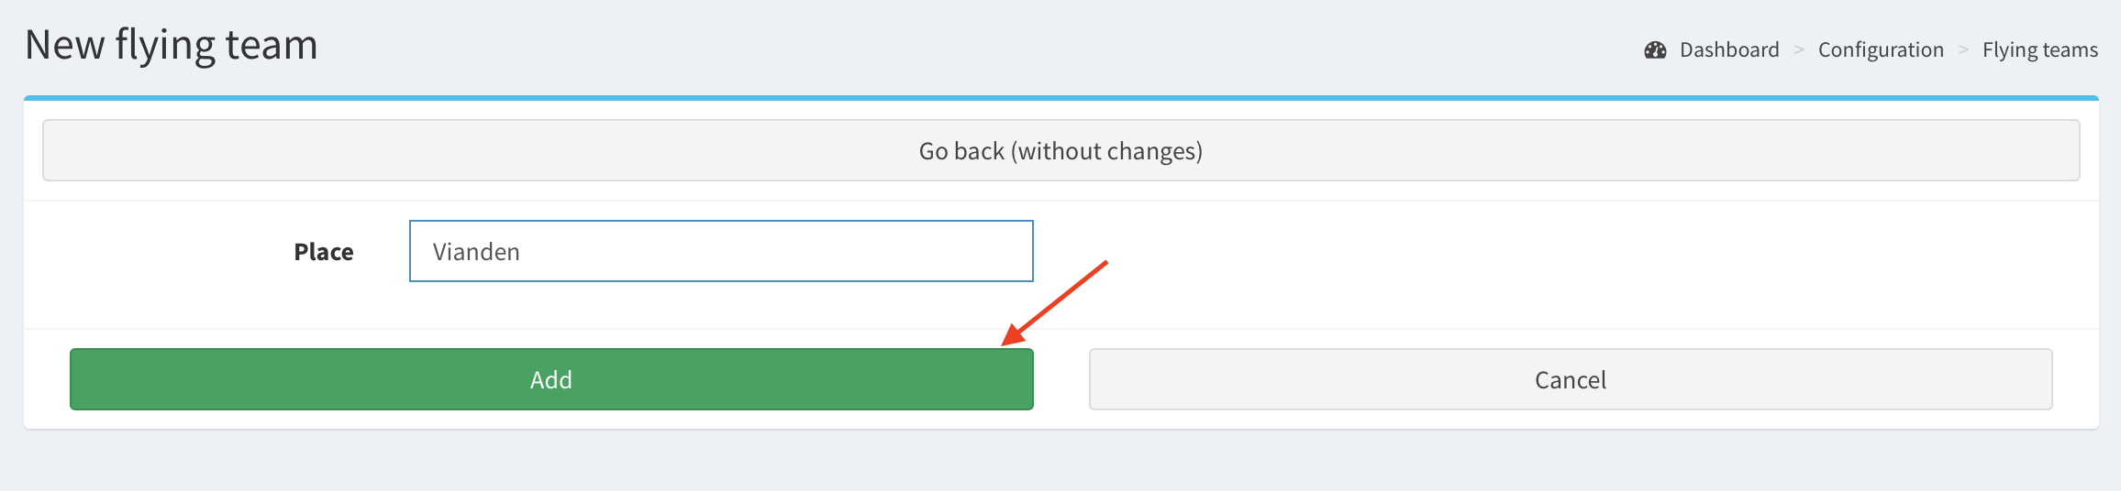This screenshot has height=491, width=2121.
Task: Click the blue top border of form panel
Action: pos(1060,97)
